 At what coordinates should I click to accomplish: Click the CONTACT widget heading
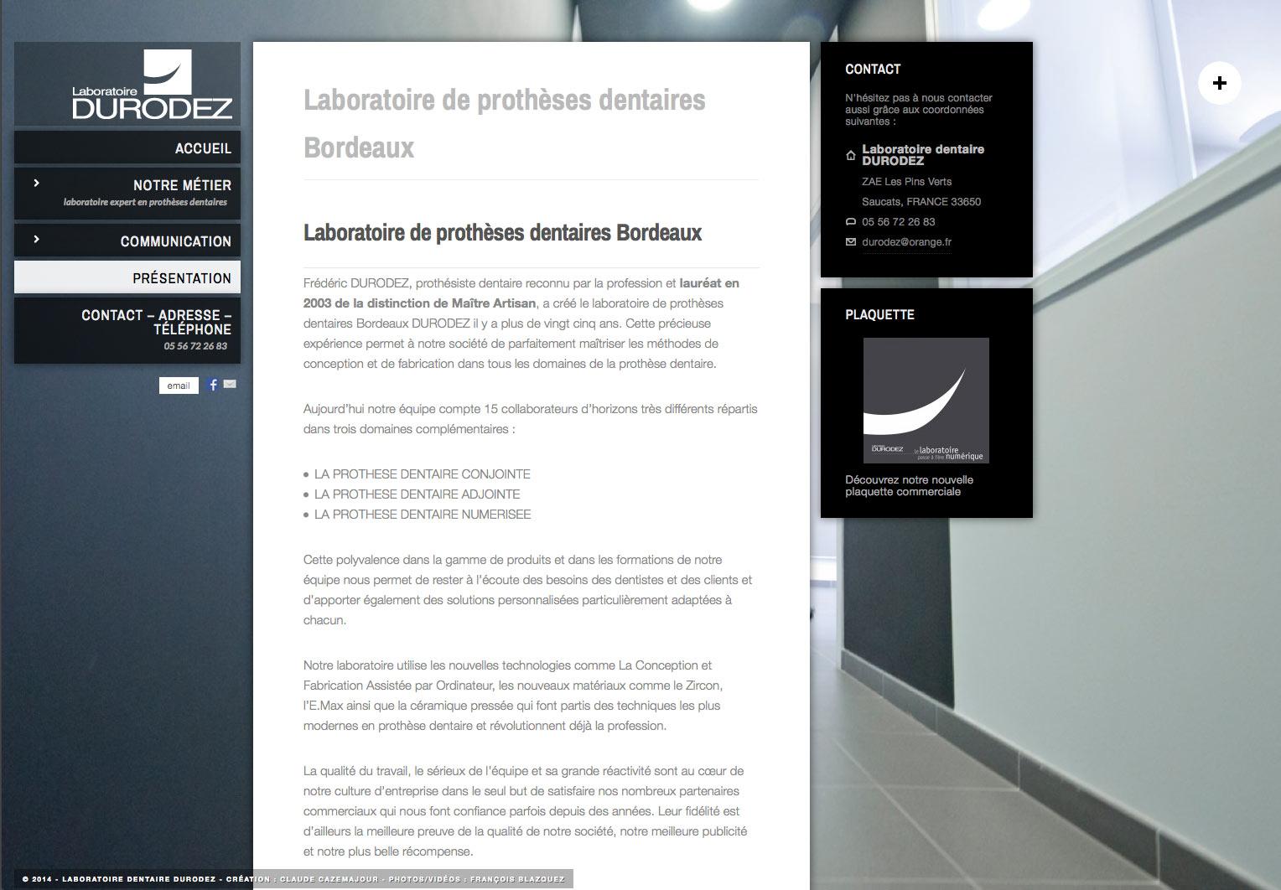point(873,70)
